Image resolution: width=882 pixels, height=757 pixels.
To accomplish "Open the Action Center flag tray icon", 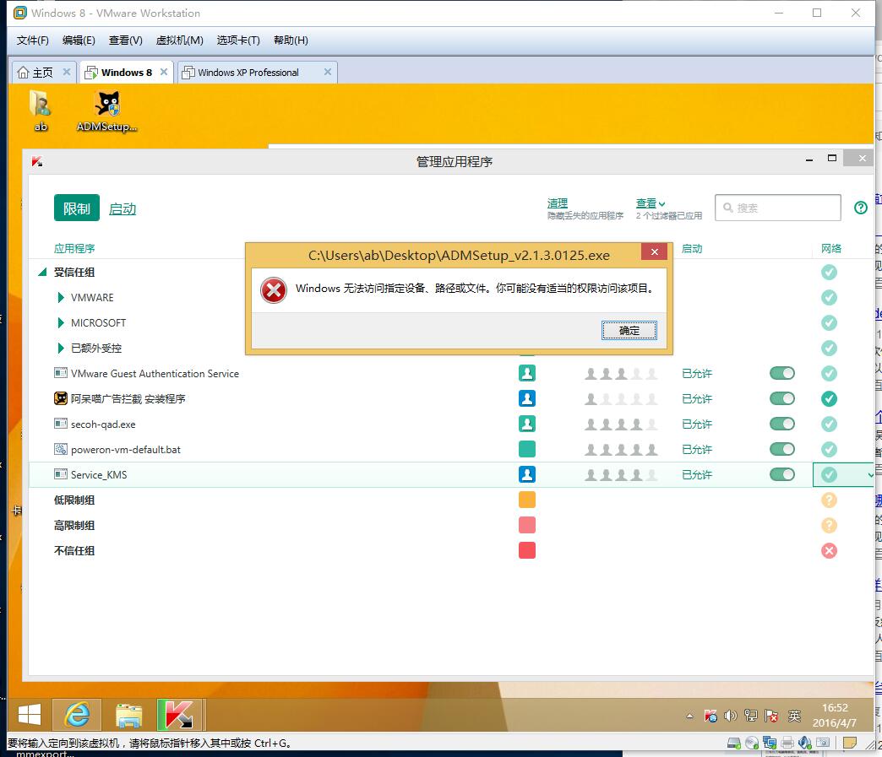I will [x=771, y=716].
